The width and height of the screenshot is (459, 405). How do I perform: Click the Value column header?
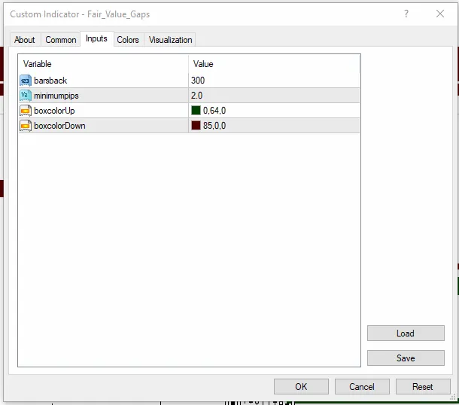pos(203,64)
